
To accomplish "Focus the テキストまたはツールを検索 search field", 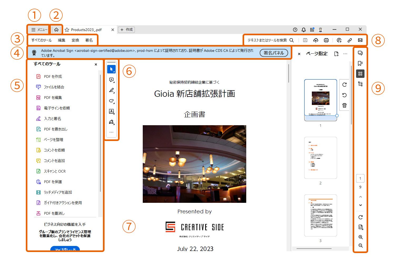I will (270, 40).
